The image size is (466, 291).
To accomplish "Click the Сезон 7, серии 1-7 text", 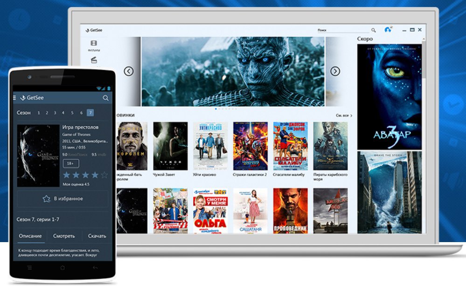I will coord(38,219).
